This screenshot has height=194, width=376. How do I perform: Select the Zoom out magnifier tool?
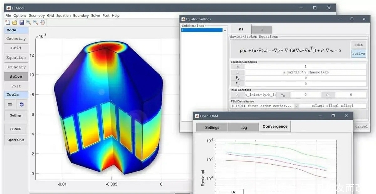coord(35,22)
